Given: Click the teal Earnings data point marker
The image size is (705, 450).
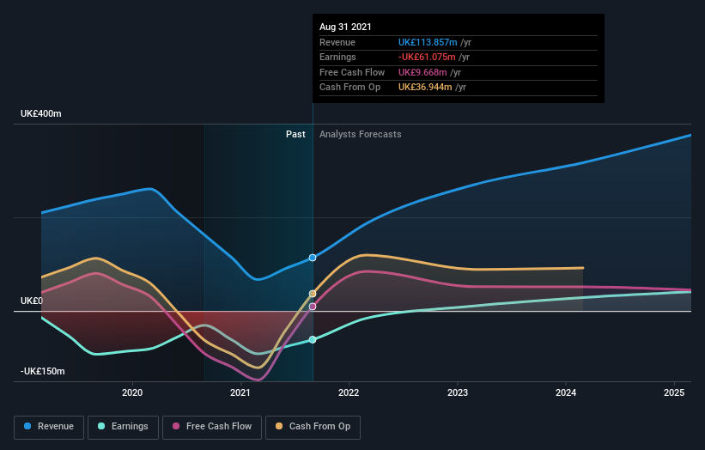Looking at the screenshot, I should [x=313, y=340].
